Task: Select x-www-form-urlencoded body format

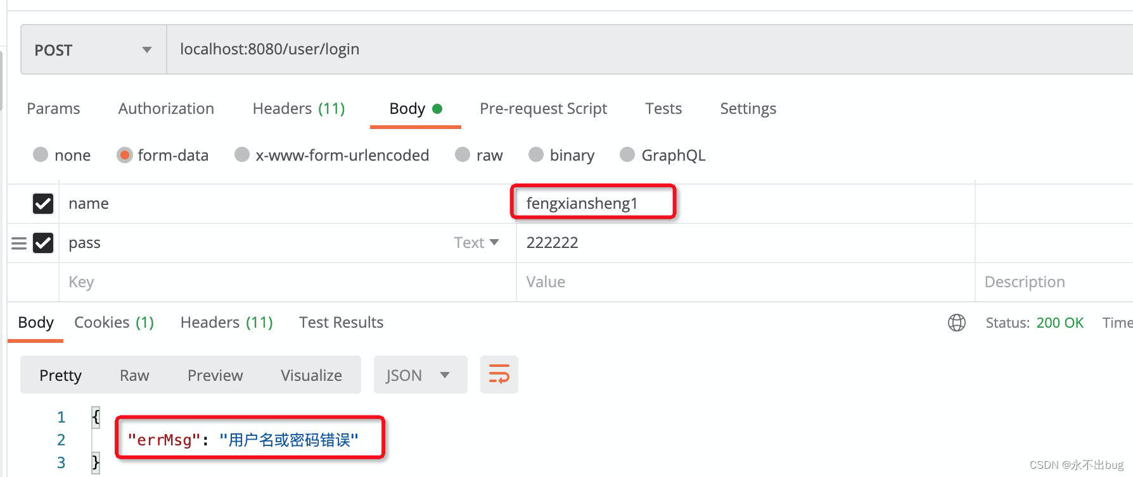Action: click(x=241, y=155)
